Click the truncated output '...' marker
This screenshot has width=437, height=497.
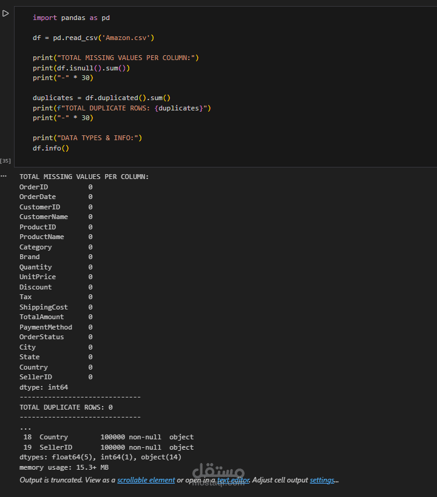point(25,427)
